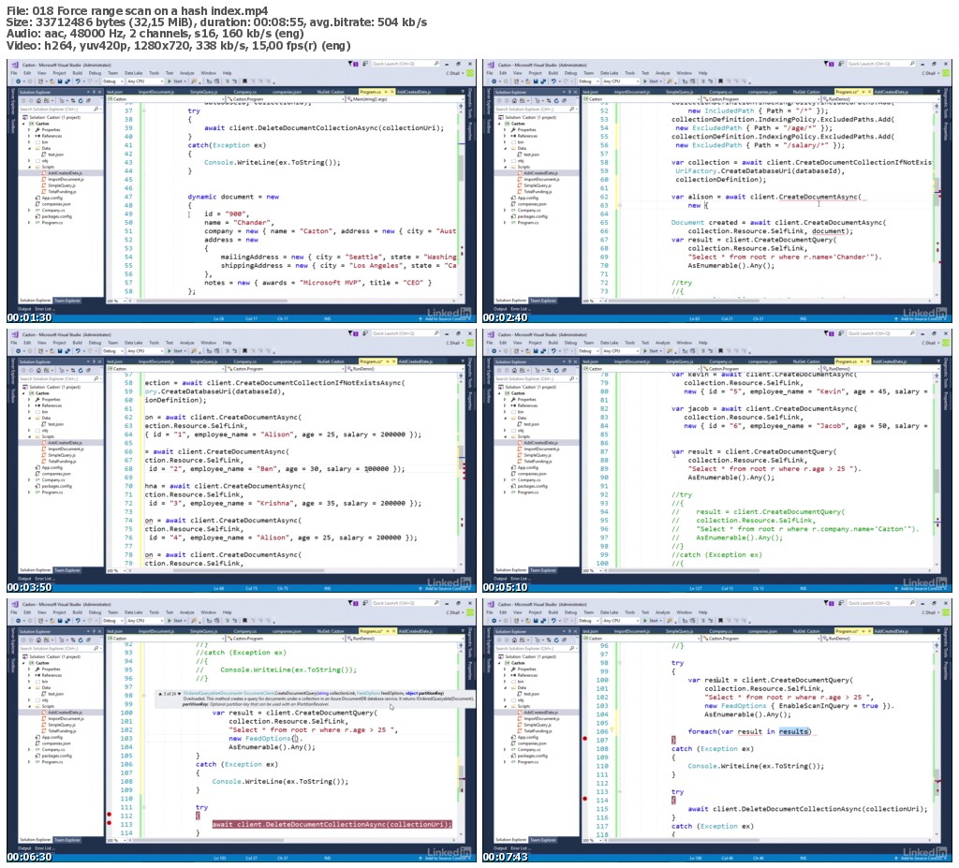Click the Error List button in the 00:01:30 thumbnail
959x868 pixels.
(43, 309)
